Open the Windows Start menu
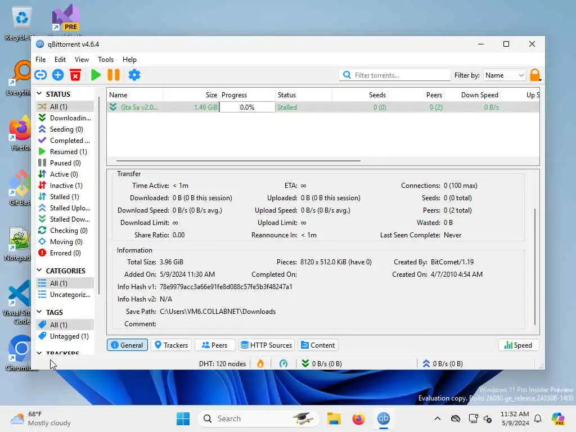Image resolution: width=576 pixels, height=432 pixels. 183,418
